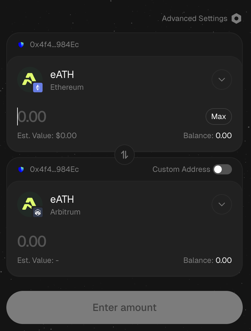This screenshot has width=251, height=331.
Task: Focus the source amount input field
Action: pos(95,117)
